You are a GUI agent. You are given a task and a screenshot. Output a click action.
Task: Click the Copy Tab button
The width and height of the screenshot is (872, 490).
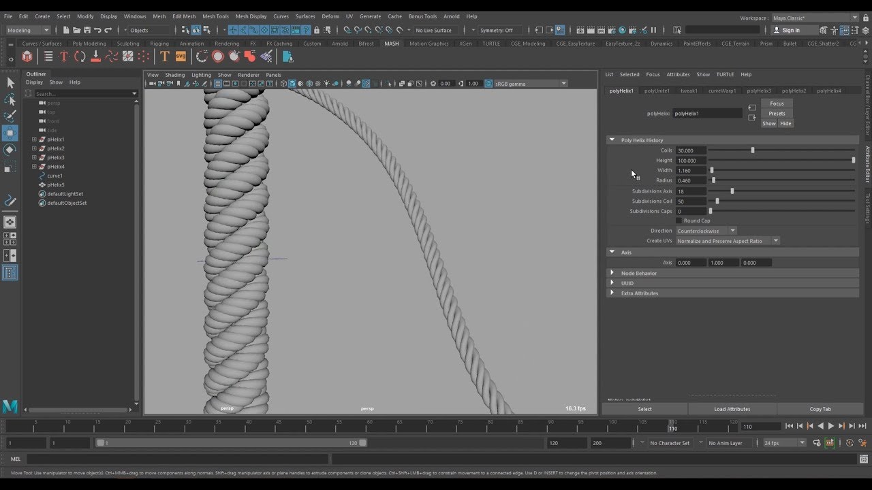820,409
